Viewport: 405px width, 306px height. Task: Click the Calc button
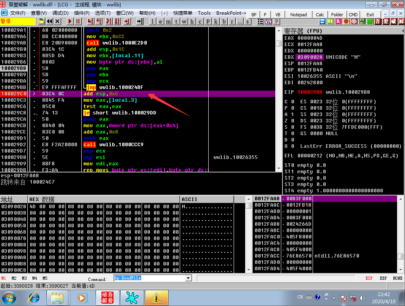point(320,15)
